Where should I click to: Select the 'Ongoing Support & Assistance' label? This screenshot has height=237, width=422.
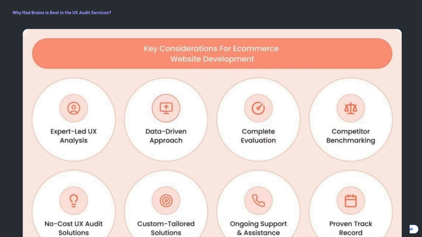258,228
